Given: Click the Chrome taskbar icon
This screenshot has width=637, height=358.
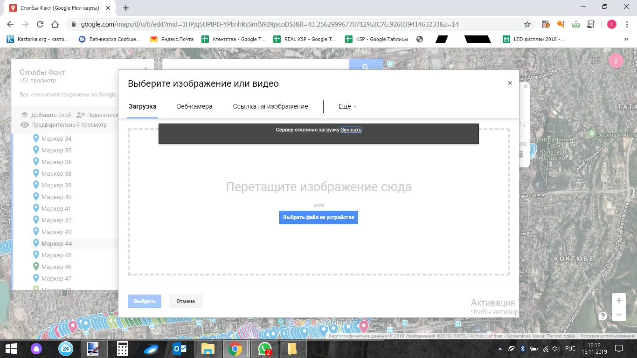Looking at the screenshot, I should pyautogui.click(x=235, y=349).
